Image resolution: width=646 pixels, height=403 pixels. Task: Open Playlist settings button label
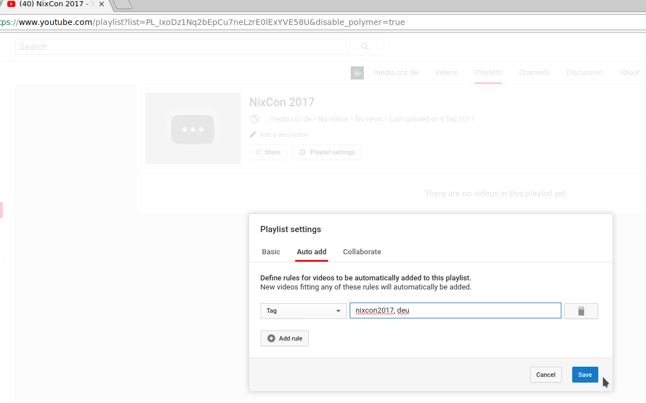[332, 153]
